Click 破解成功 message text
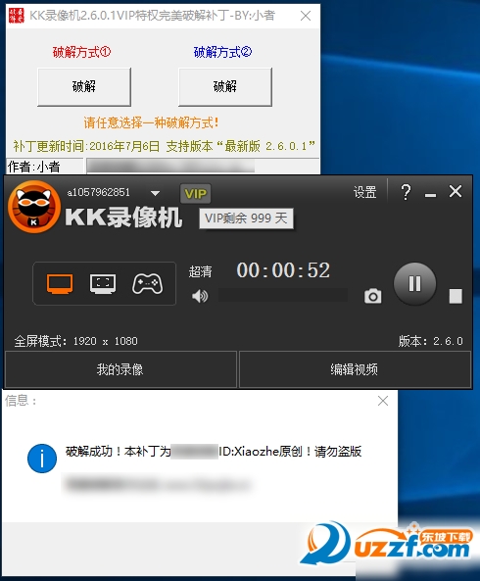Image resolution: width=480 pixels, height=581 pixels. tap(214, 452)
